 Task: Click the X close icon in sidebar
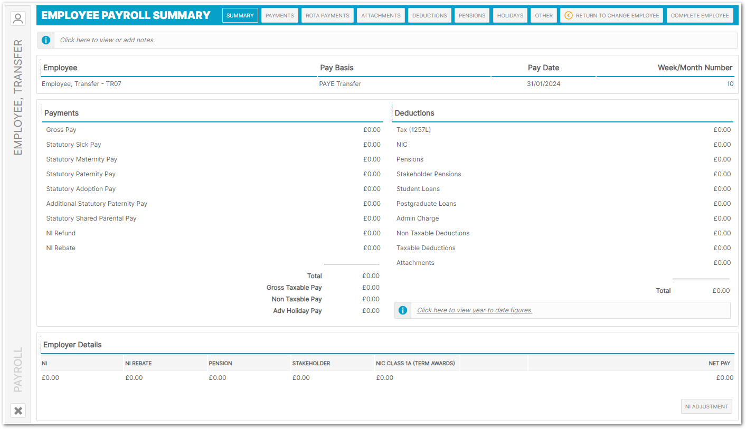coord(18,411)
